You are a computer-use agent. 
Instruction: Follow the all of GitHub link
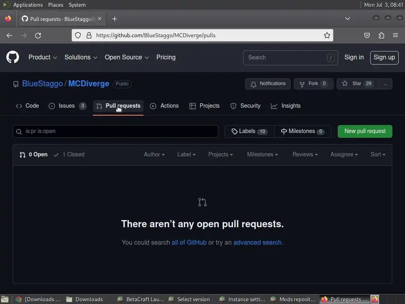[x=189, y=243]
